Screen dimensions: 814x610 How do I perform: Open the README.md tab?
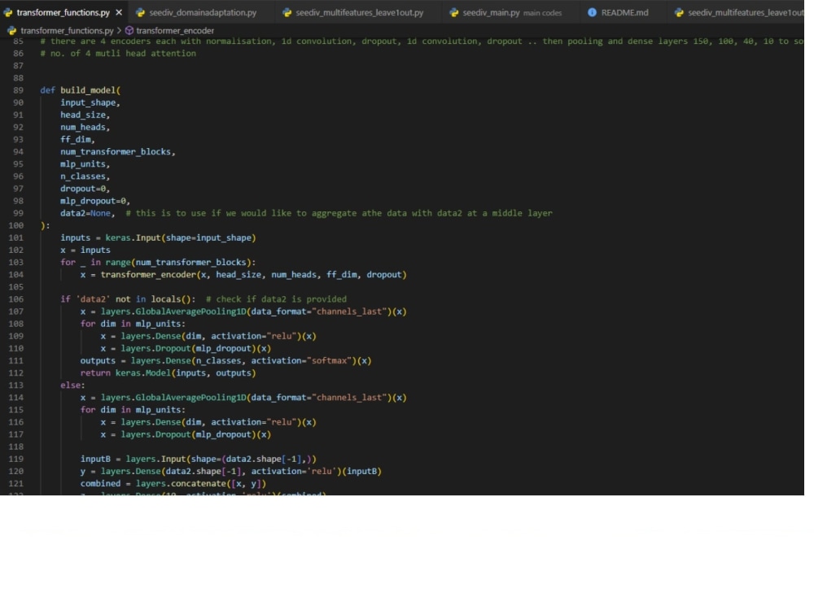[624, 12]
